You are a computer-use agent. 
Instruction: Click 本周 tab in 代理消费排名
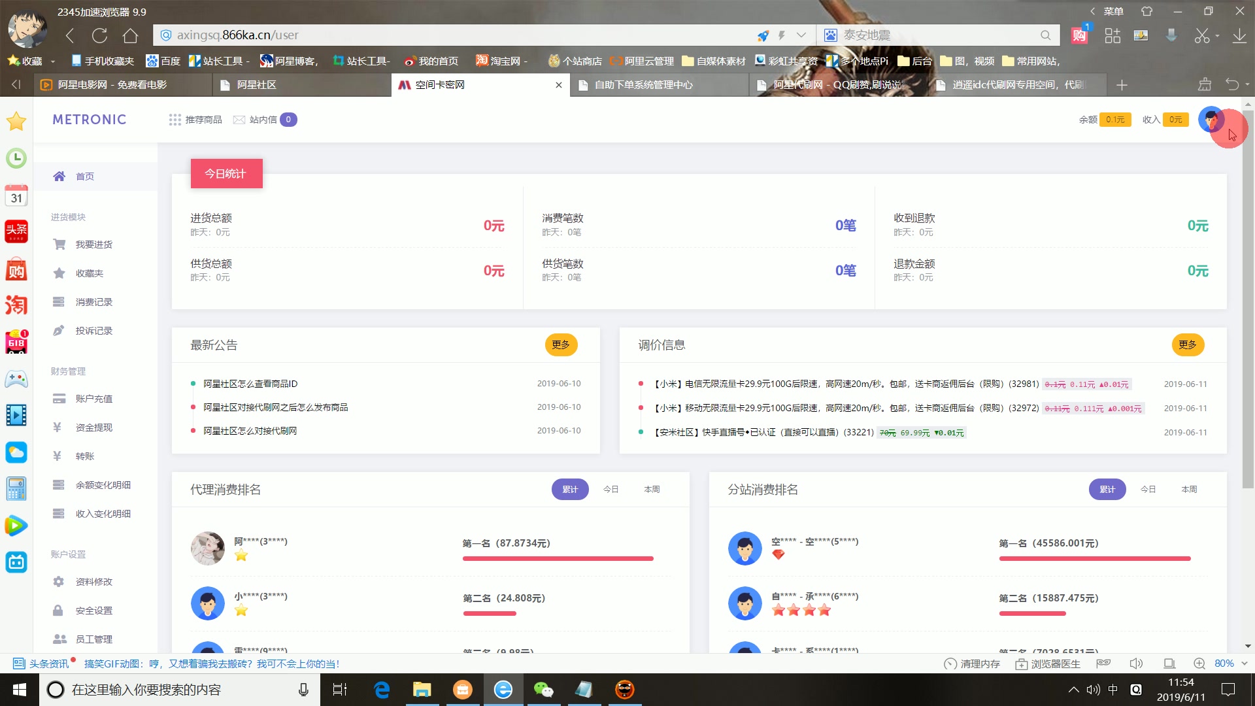pyautogui.click(x=652, y=490)
